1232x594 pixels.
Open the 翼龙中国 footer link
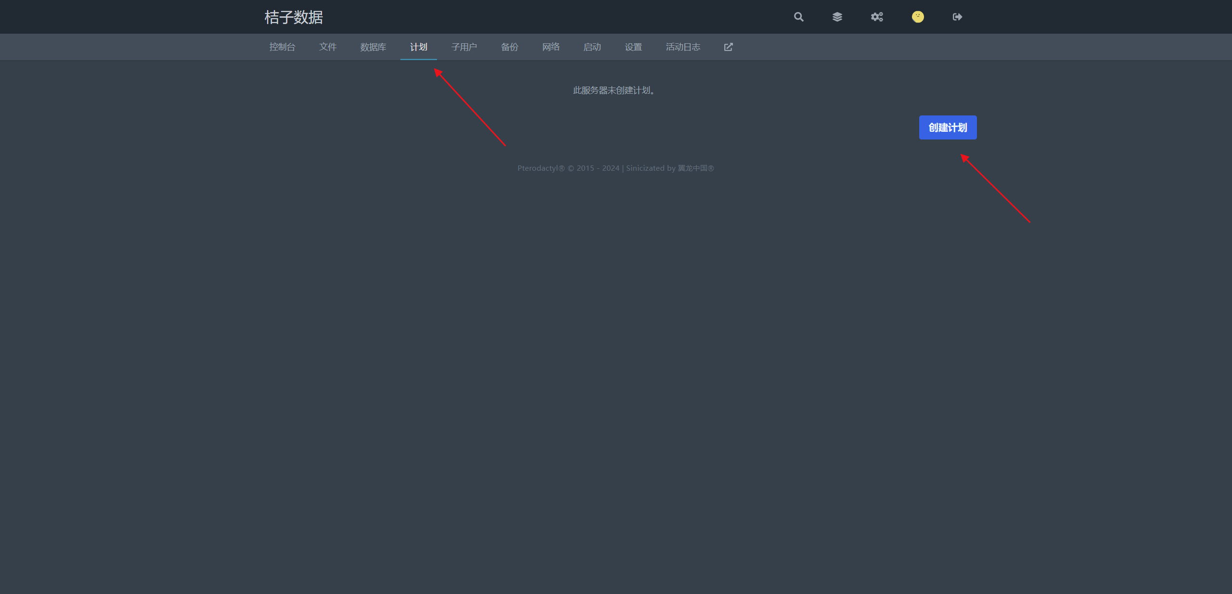[696, 168]
